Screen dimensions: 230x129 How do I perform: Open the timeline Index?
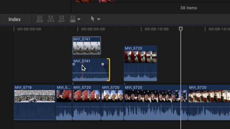click(14, 19)
